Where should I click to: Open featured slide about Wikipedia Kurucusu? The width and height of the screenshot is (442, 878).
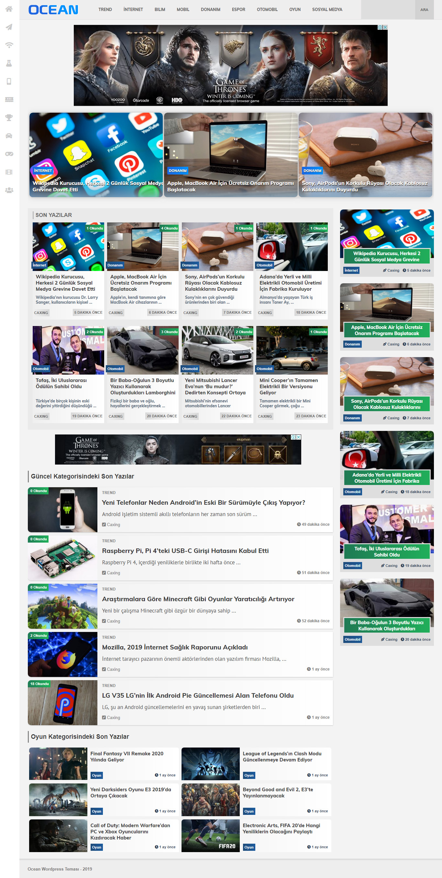pyautogui.click(x=96, y=155)
